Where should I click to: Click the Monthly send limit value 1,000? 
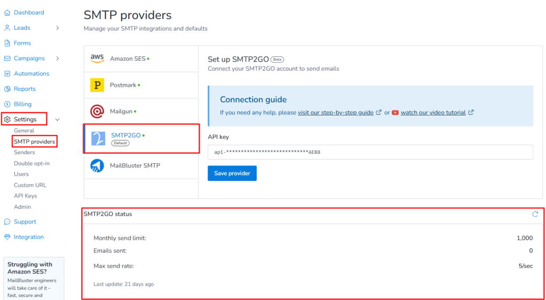point(525,238)
